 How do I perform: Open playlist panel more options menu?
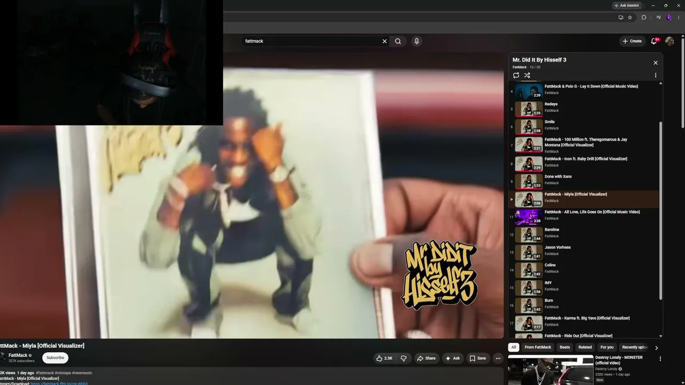click(656, 75)
